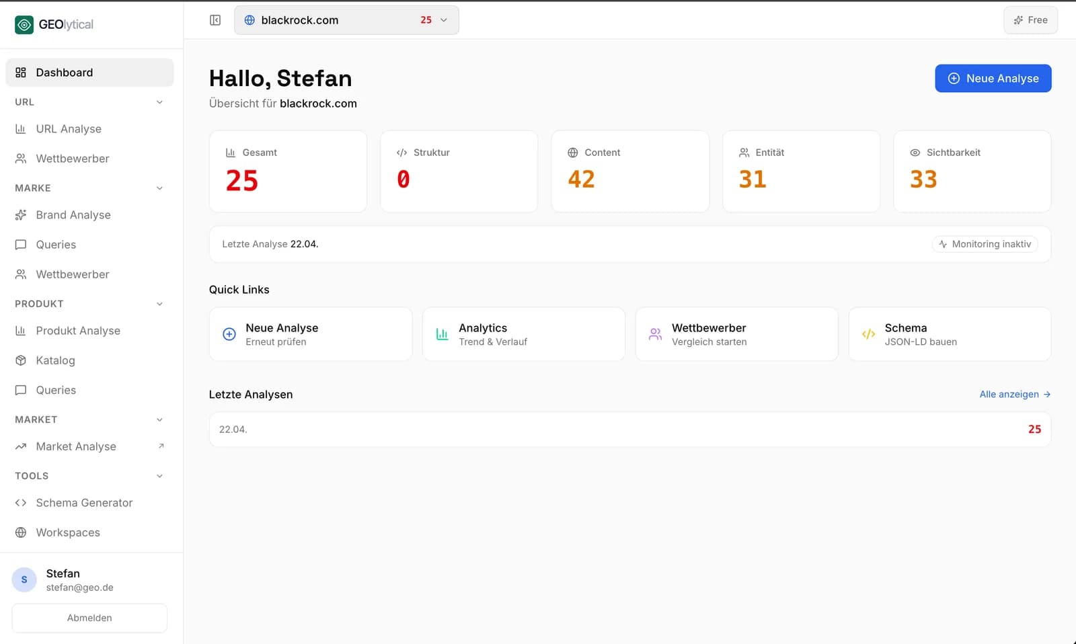Collapse the URL sidebar section
The height and width of the screenshot is (644, 1076).
[159, 102]
